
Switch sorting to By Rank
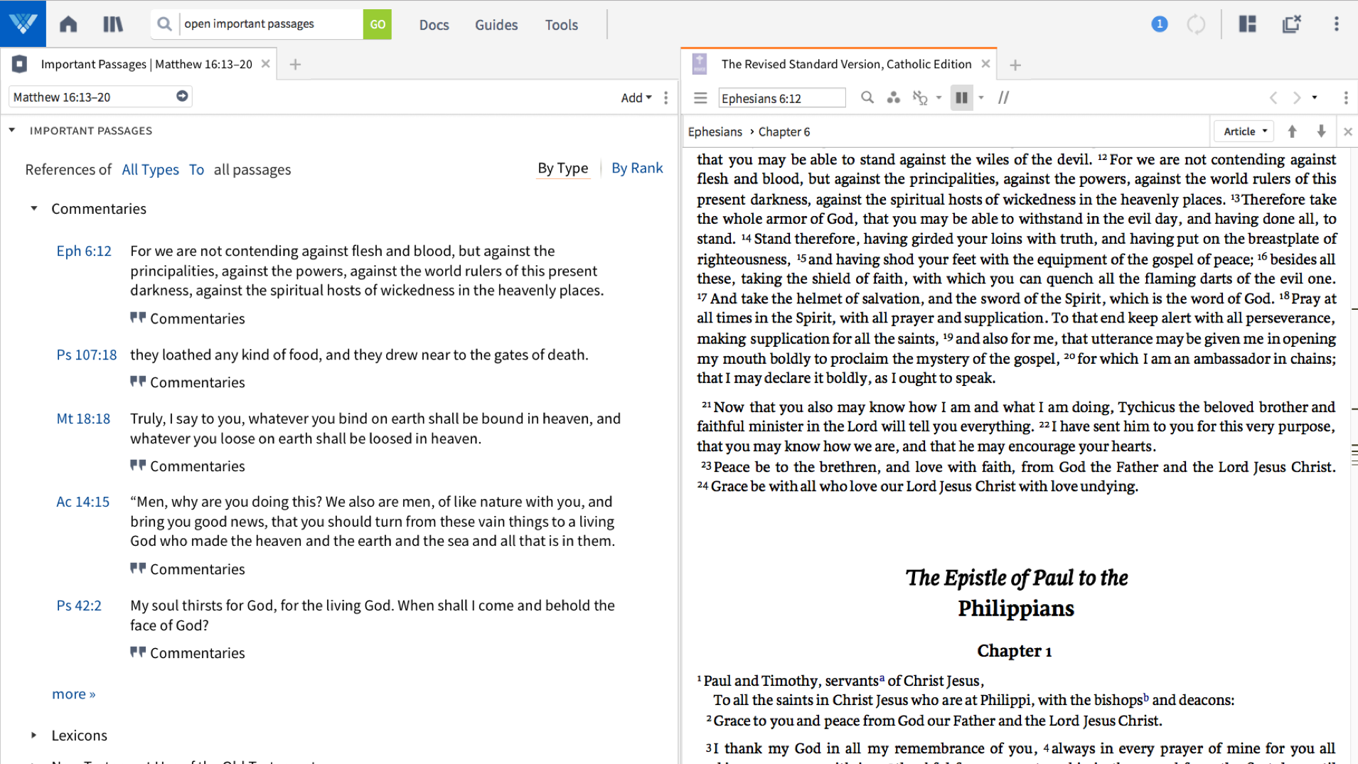click(636, 168)
